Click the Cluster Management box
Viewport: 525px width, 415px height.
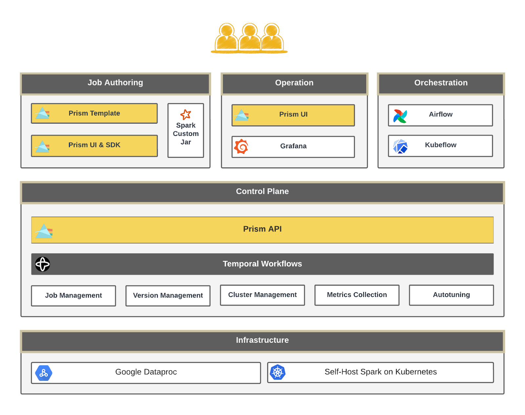click(262, 295)
